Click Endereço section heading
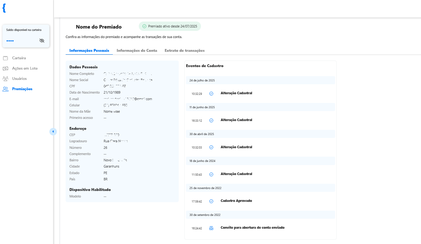This screenshot has width=421, height=244. [x=78, y=128]
